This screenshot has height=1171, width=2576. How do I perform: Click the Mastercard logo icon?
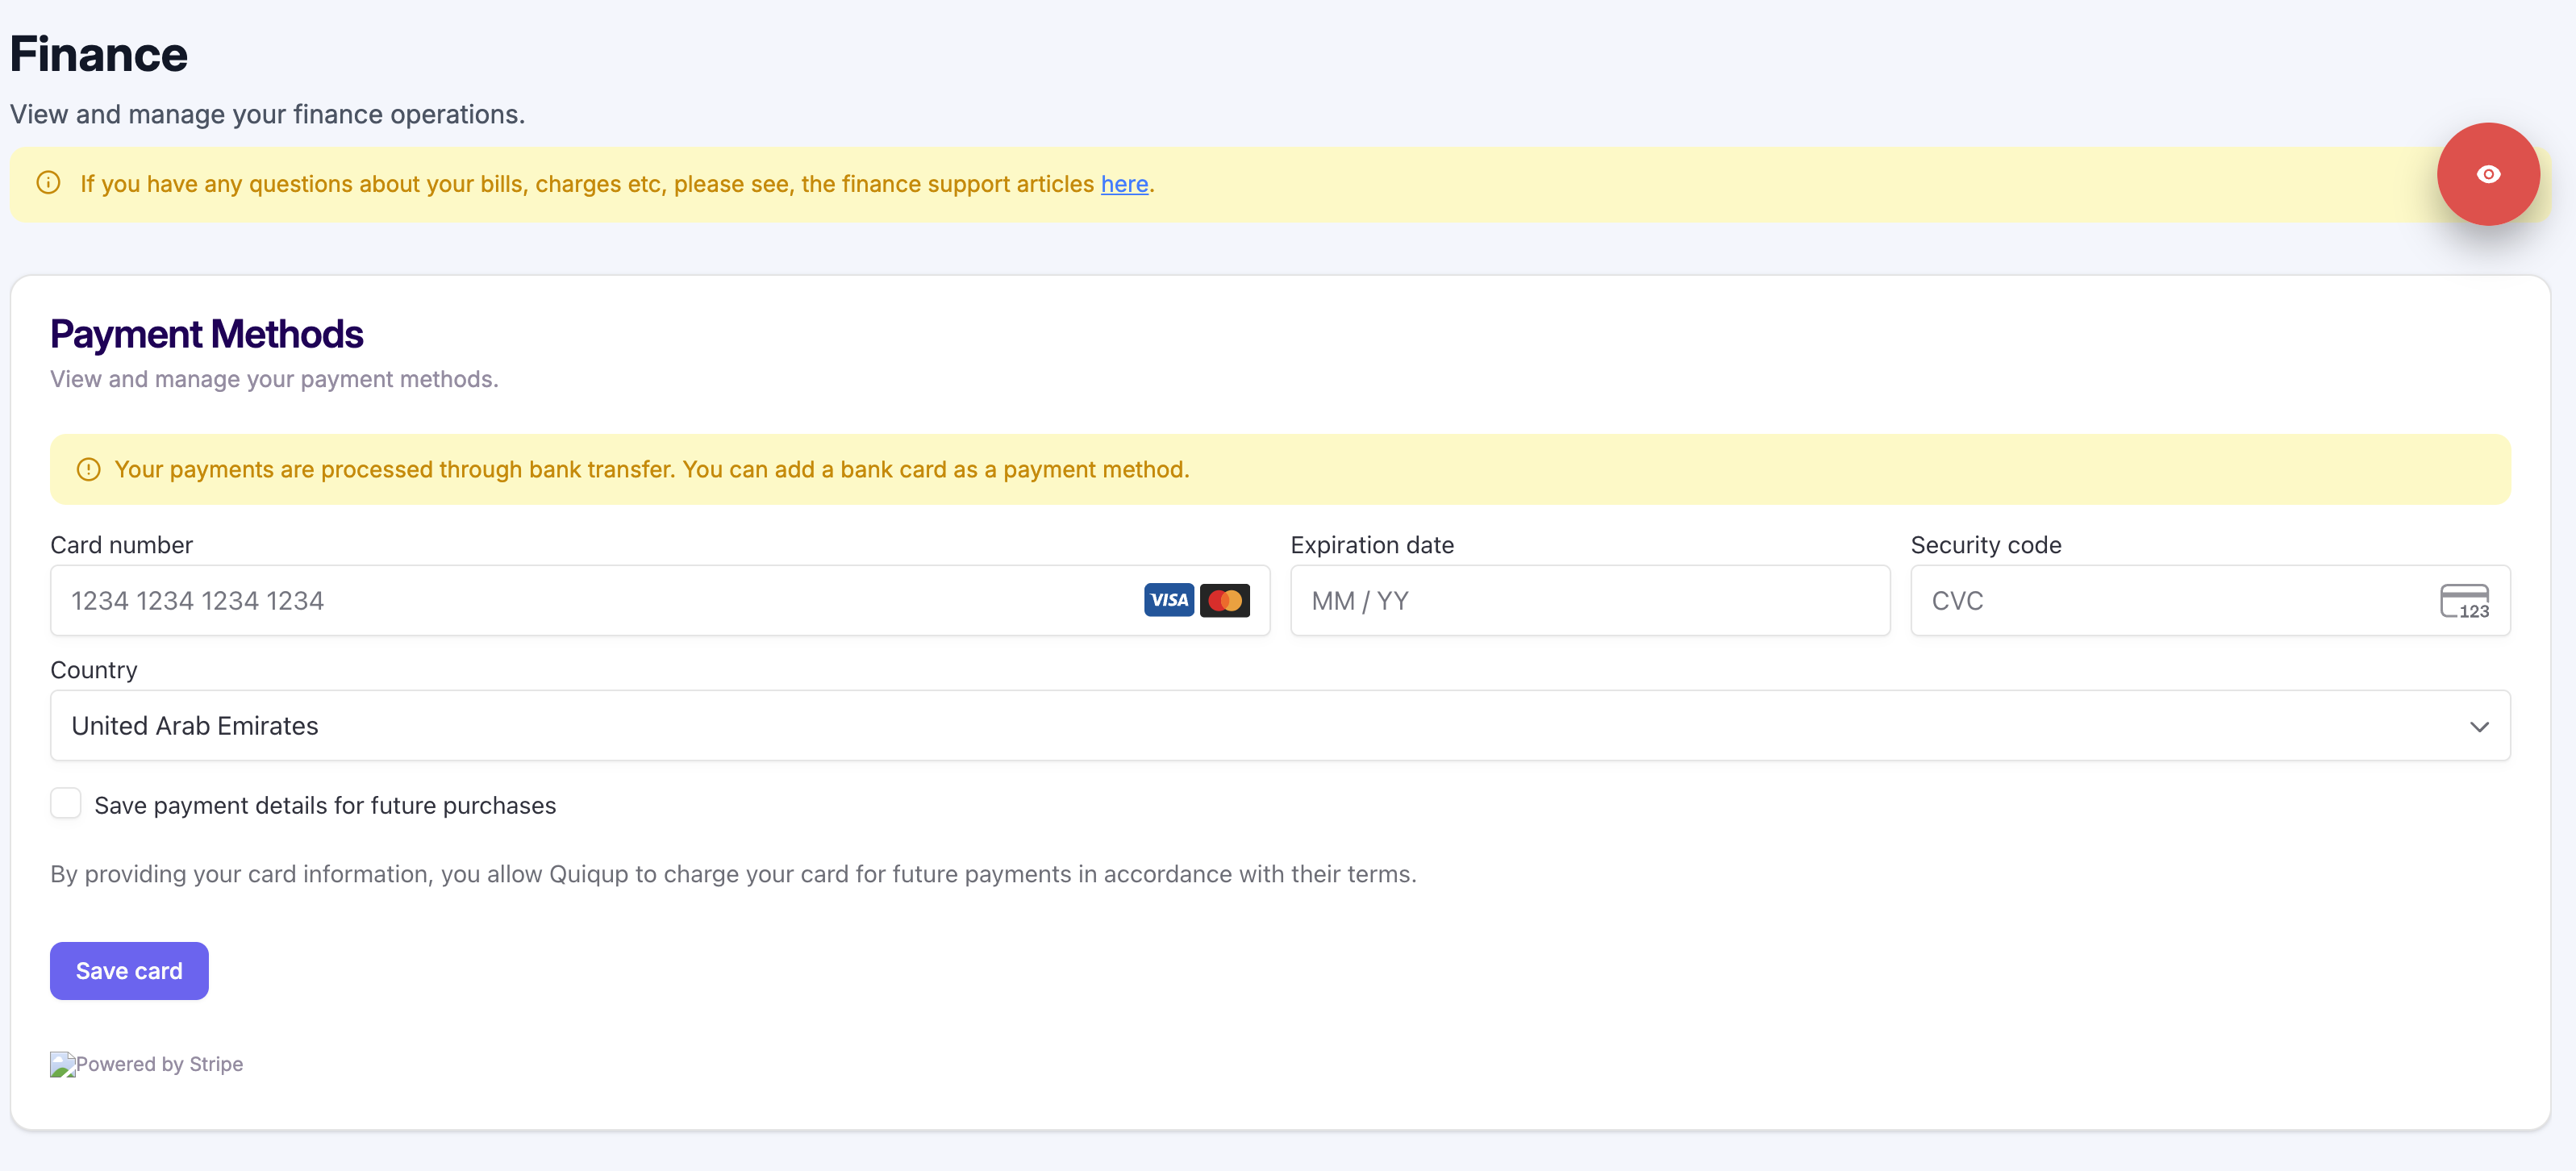[x=1224, y=600]
